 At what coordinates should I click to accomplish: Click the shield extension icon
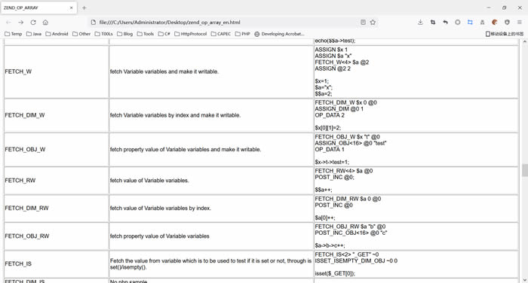507,22
